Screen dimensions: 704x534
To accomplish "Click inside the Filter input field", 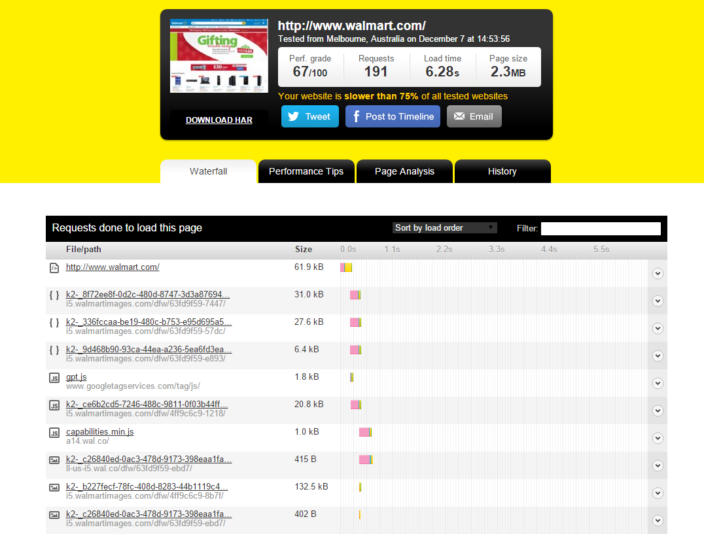I will click(601, 229).
